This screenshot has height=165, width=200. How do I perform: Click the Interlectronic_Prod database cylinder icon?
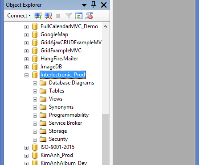tap(35, 75)
